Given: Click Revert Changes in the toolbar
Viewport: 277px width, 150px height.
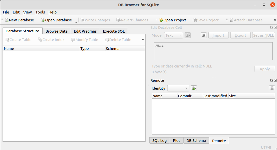Looking at the screenshot, I should click(x=132, y=20).
